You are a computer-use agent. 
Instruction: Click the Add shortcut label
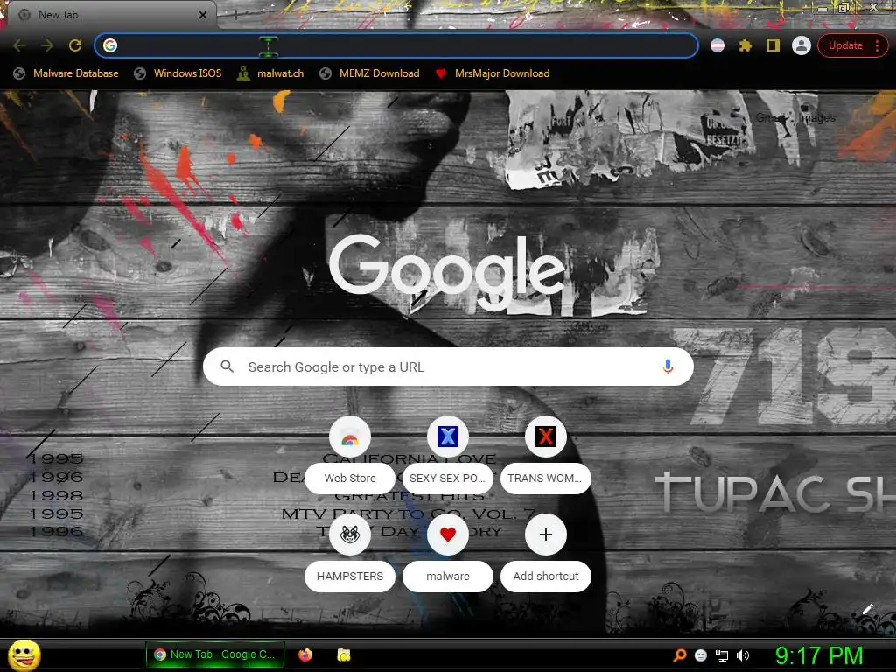tap(546, 576)
